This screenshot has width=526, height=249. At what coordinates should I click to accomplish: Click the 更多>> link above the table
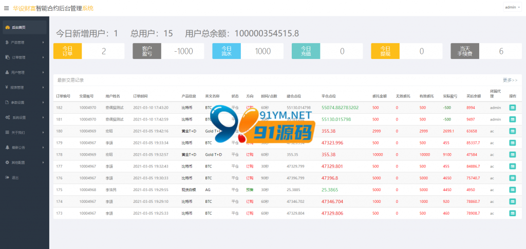510,80
